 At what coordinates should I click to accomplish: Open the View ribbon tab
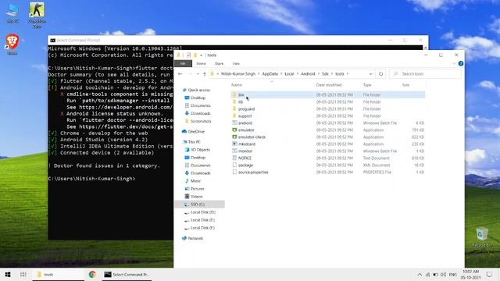[236, 64]
